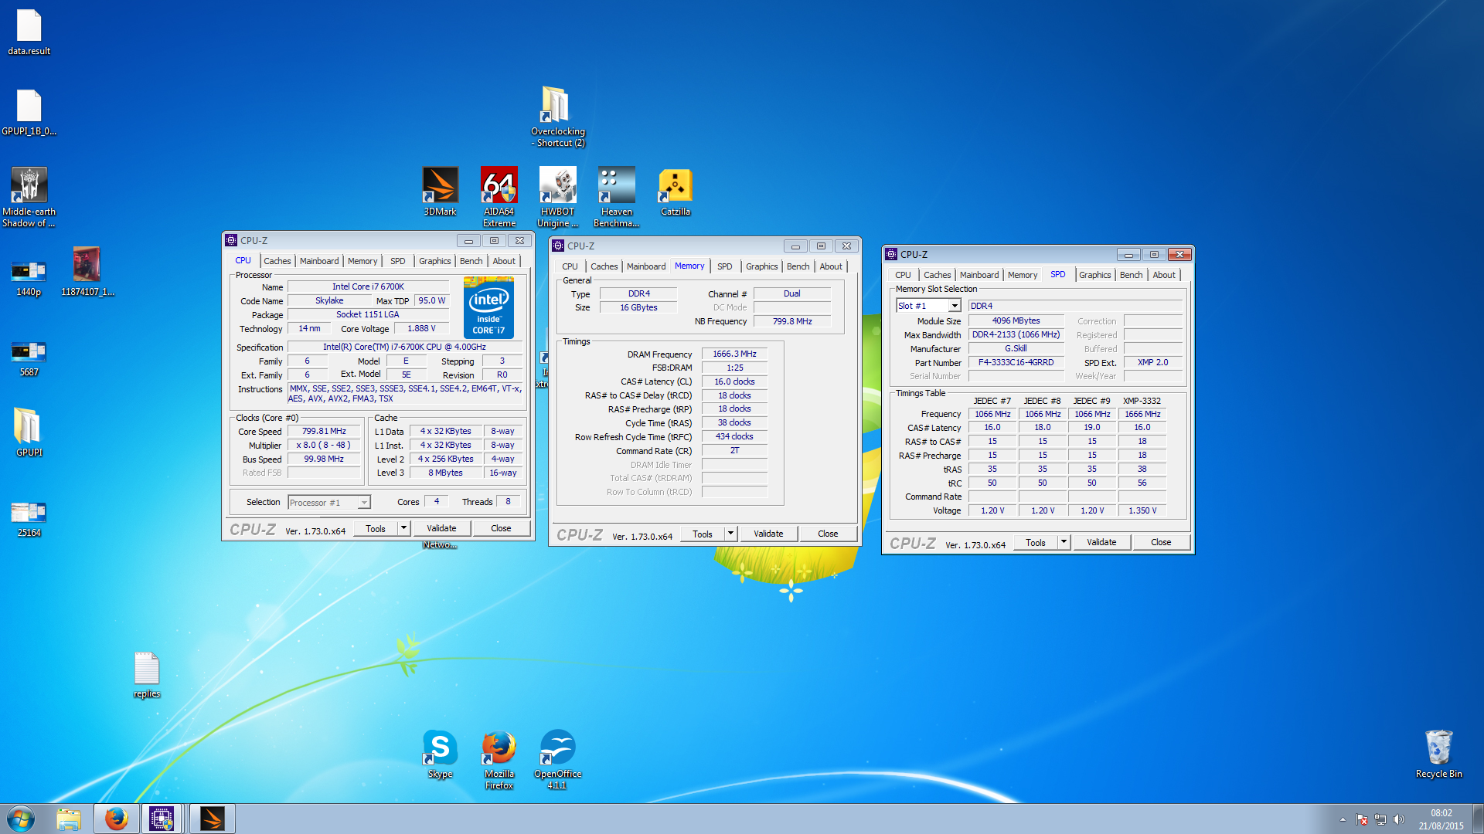Viewport: 1484px width, 834px height.
Task: Open the GPUPI folder on desktop
Action: click(29, 432)
